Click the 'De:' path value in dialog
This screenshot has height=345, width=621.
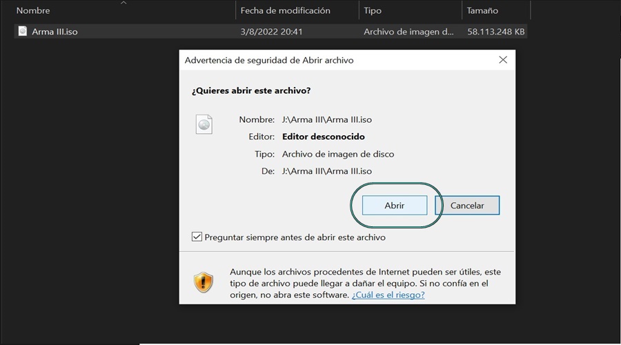pyautogui.click(x=327, y=171)
